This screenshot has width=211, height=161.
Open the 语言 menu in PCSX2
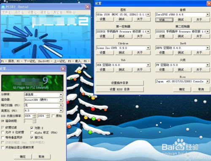pyautogui.click(x=45, y=12)
